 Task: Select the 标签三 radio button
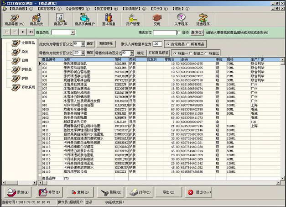coord(206,53)
